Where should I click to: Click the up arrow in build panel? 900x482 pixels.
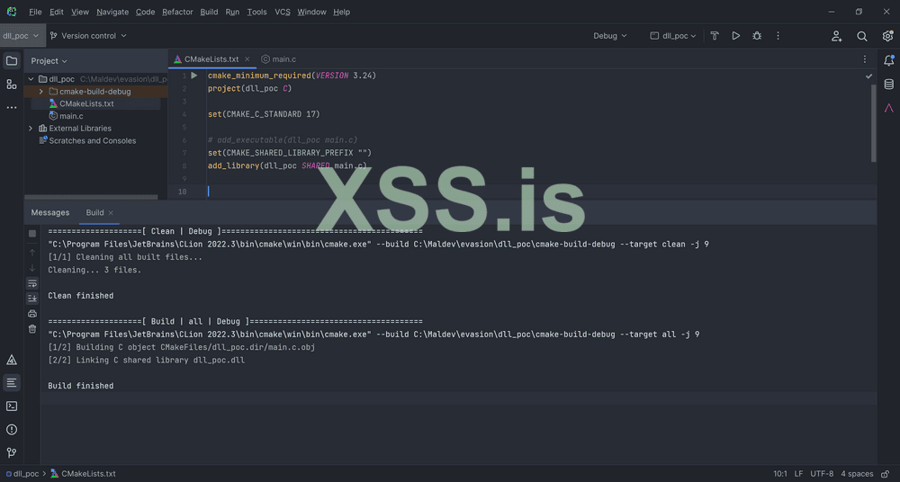(32, 253)
